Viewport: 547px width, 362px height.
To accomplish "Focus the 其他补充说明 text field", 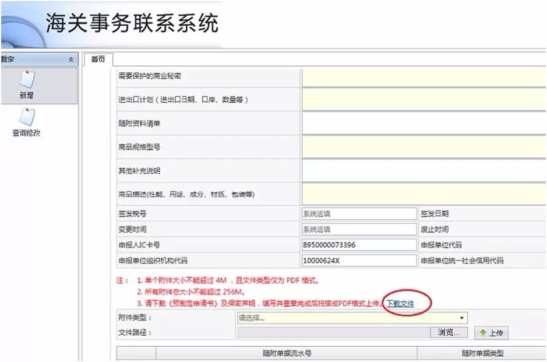I will coord(424,171).
